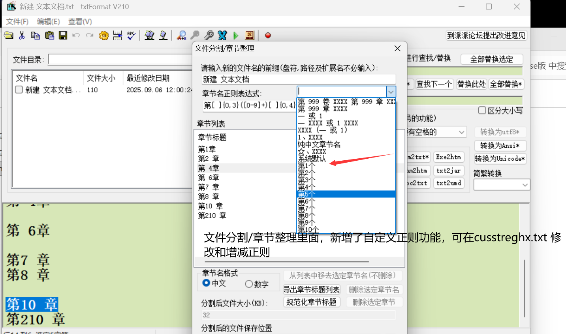
Task: Click the magnifier A-to-B replace icon
Action: (x=182, y=36)
